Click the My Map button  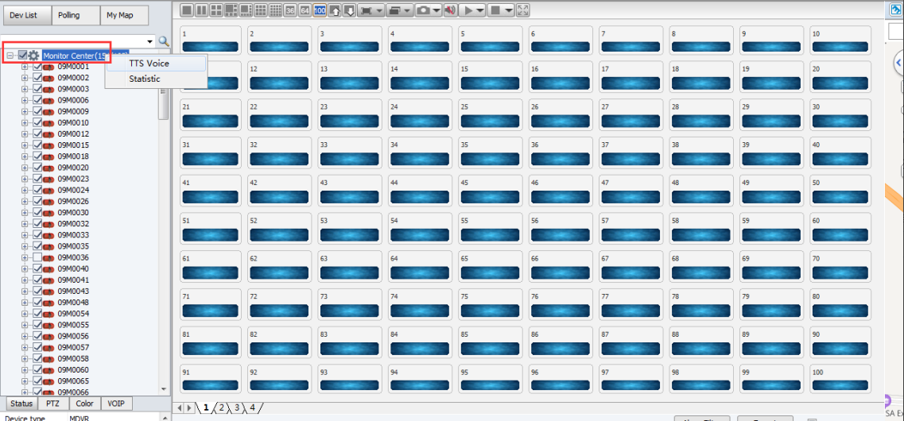pyautogui.click(x=124, y=15)
